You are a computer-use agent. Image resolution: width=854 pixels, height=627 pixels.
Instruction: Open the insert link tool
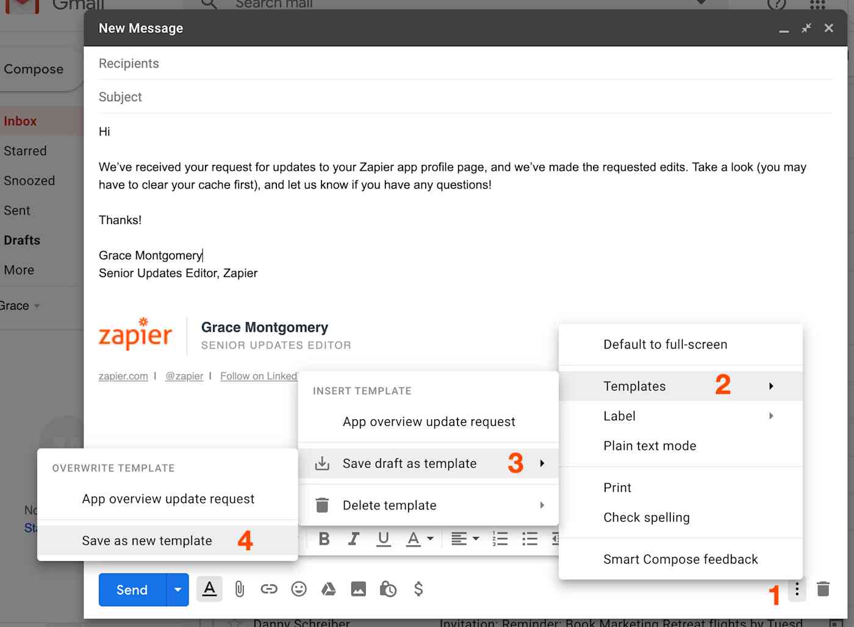[268, 589]
